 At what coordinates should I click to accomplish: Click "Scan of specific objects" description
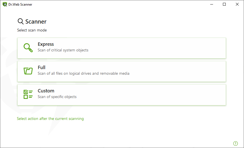click(57, 97)
